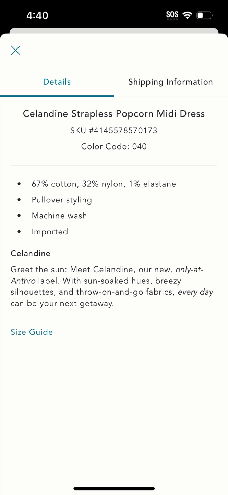The width and height of the screenshot is (228, 495).
Task: Tap the only-at-Anthro italic text
Action: coord(107,275)
